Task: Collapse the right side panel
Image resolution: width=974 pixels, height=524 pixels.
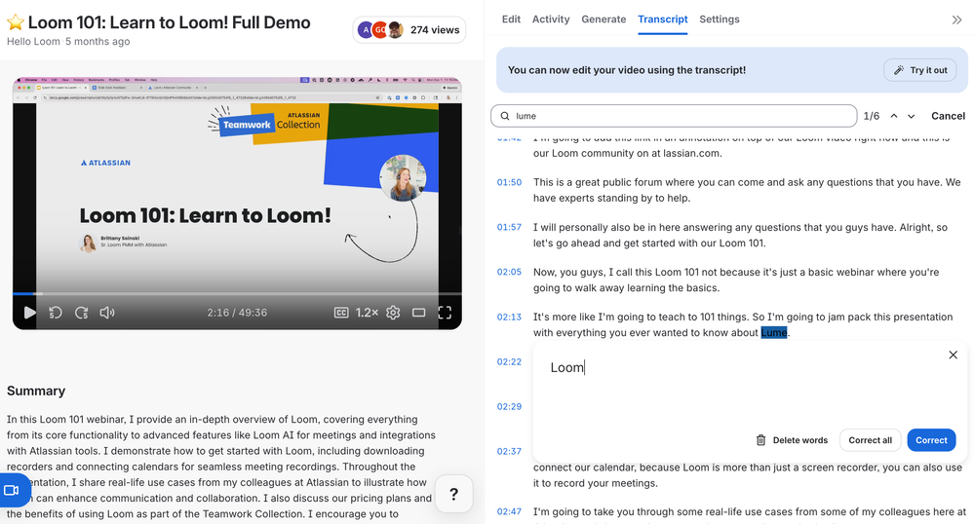Action: (955, 19)
